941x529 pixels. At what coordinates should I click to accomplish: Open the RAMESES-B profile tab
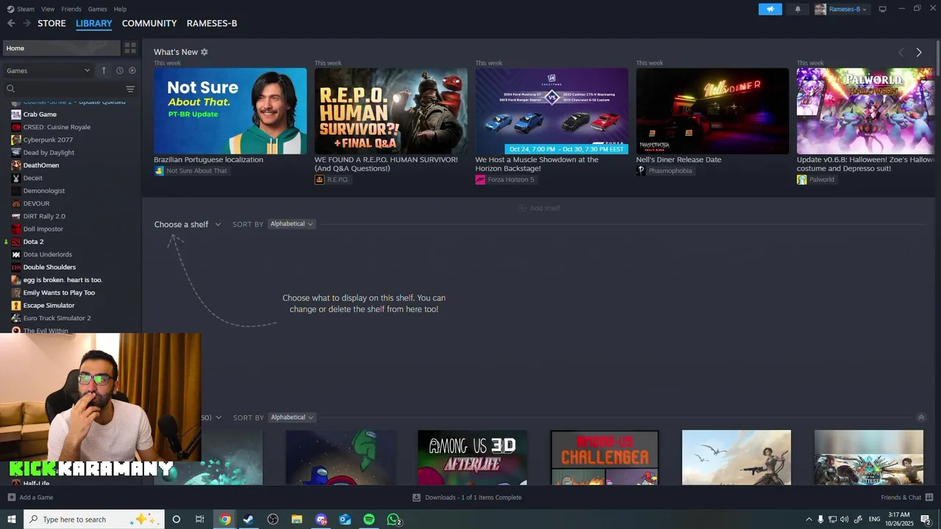tap(212, 24)
